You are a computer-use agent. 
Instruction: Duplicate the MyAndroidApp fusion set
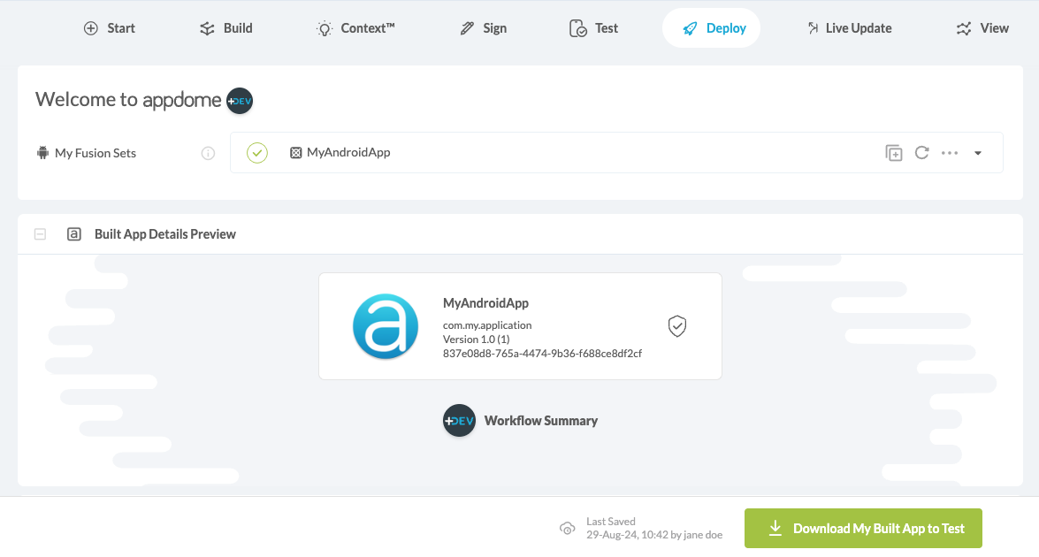click(894, 153)
